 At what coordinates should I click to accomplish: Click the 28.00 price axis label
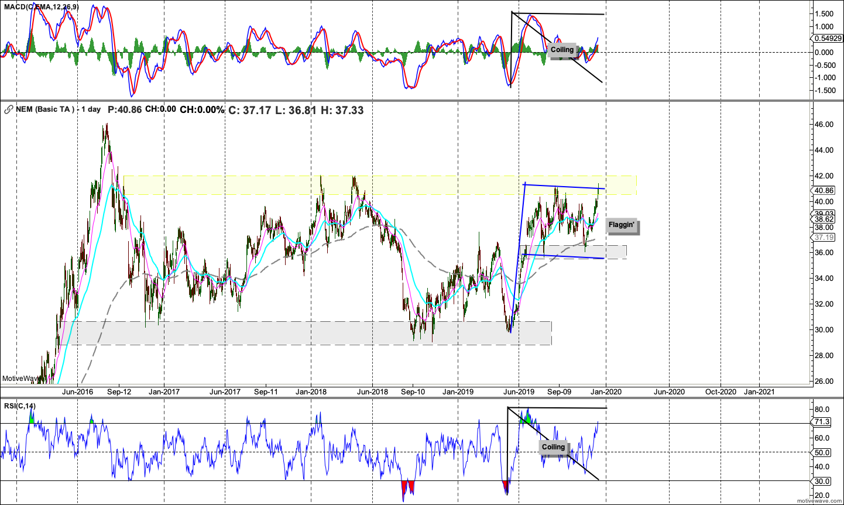[824, 356]
